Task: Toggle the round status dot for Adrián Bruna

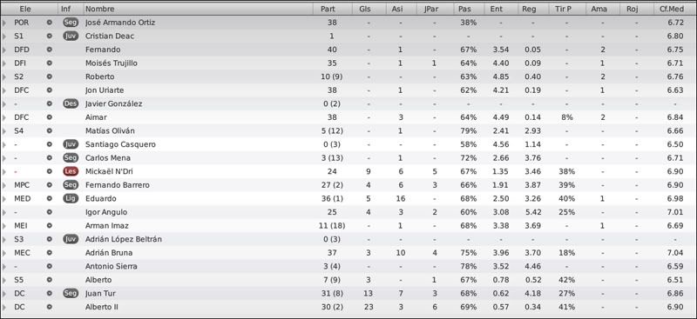Action: click(x=50, y=252)
